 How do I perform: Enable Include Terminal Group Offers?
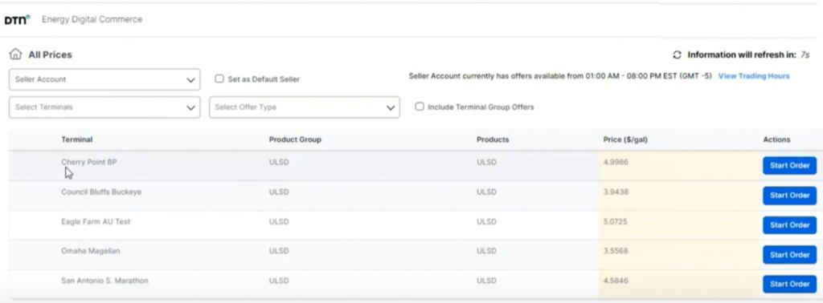pyautogui.click(x=420, y=107)
